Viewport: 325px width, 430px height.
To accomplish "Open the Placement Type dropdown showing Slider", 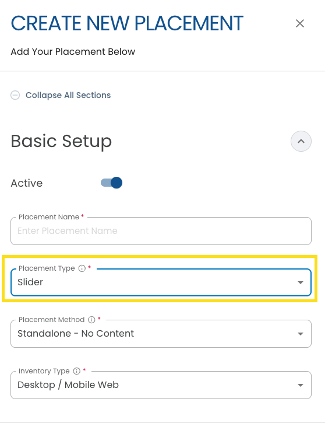I will (x=161, y=282).
